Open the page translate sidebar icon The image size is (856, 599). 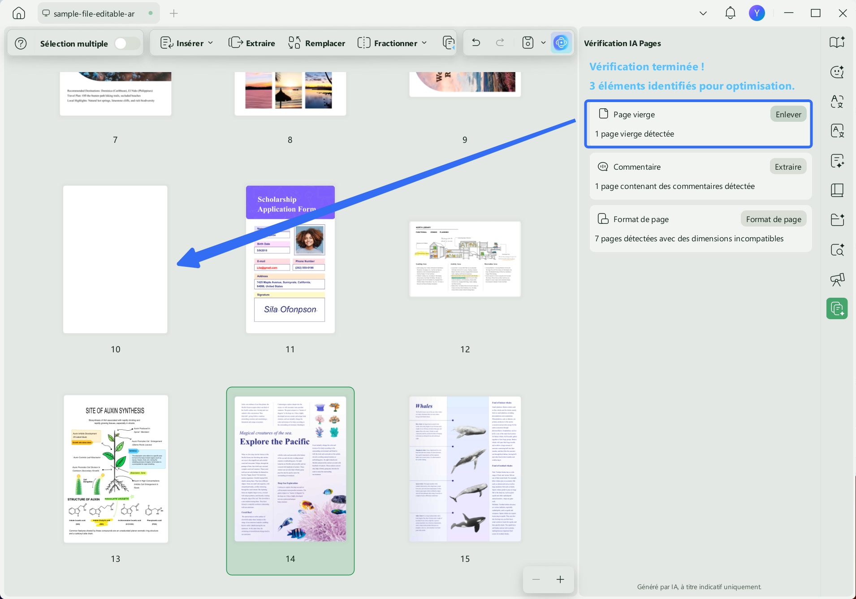pos(837,131)
